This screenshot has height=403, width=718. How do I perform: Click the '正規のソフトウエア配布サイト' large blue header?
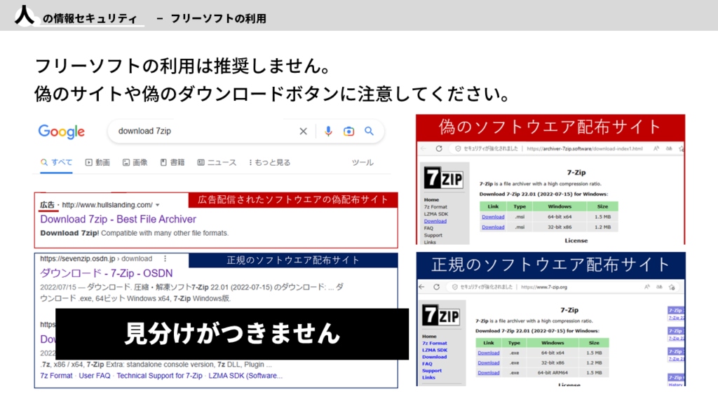551,265
